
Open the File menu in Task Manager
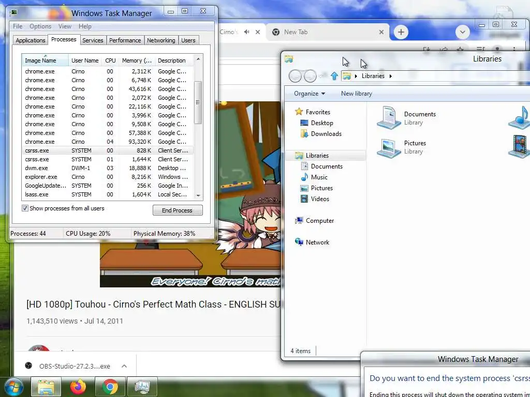click(18, 26)
